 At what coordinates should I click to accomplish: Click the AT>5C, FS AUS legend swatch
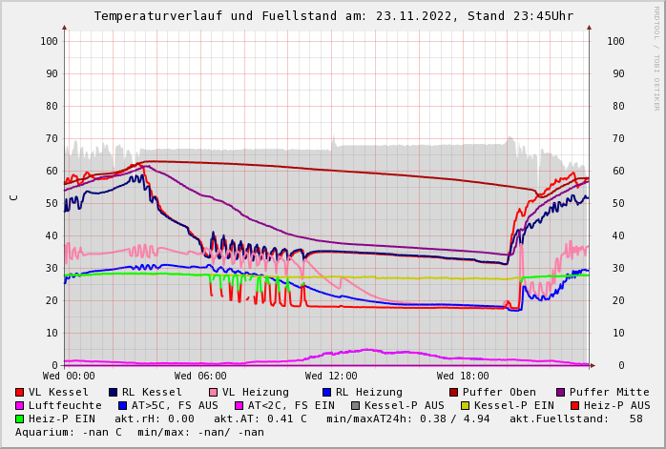[x=122, y=405]
